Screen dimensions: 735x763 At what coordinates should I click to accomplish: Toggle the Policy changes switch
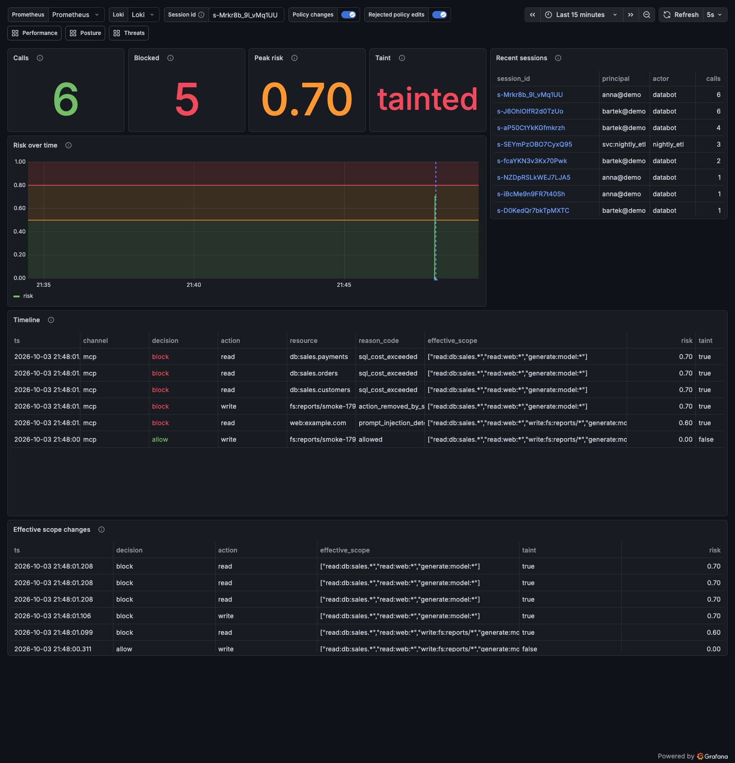(349, 15)
